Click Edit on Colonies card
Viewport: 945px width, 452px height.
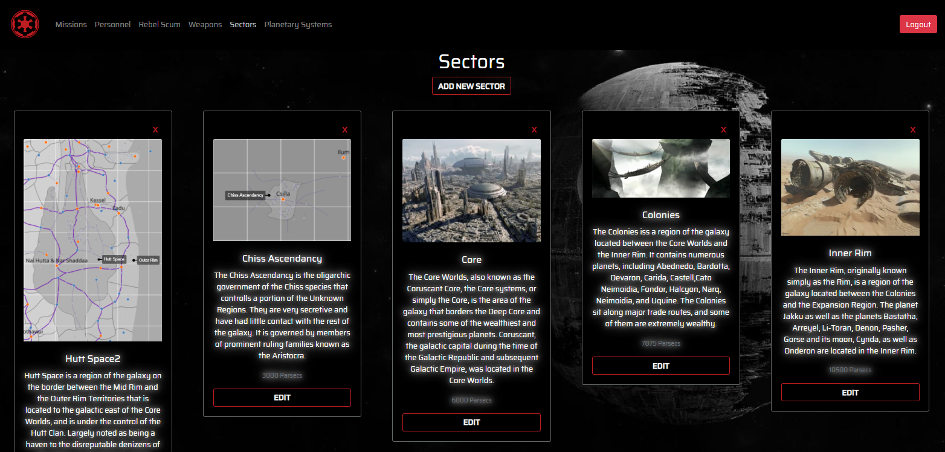[x=661, y=366]
